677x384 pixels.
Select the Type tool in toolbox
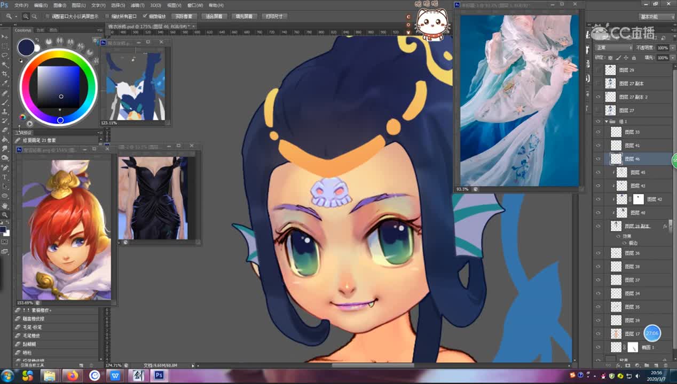coord(5,177)
